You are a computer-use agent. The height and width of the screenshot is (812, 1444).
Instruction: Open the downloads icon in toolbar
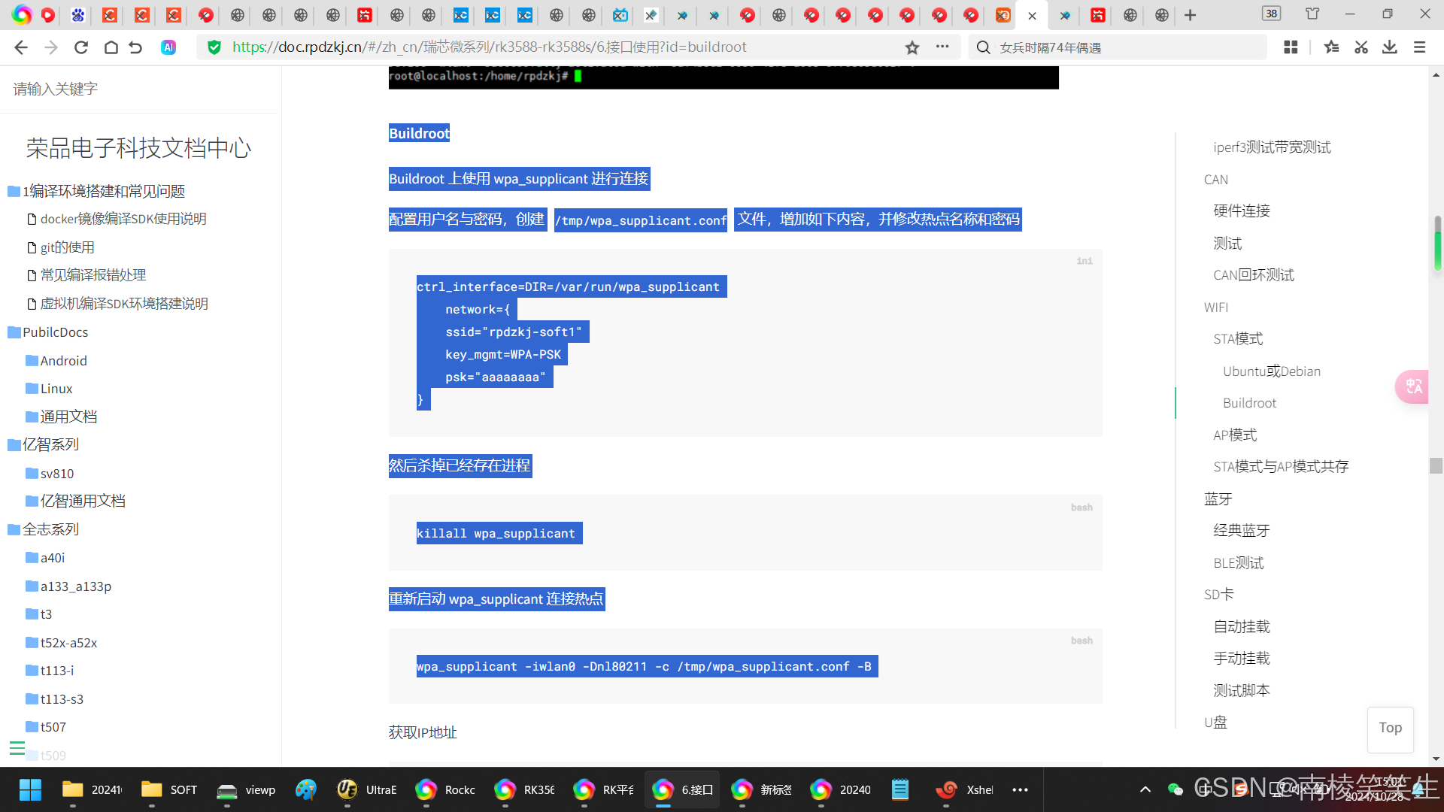(x=1390, y=47)
